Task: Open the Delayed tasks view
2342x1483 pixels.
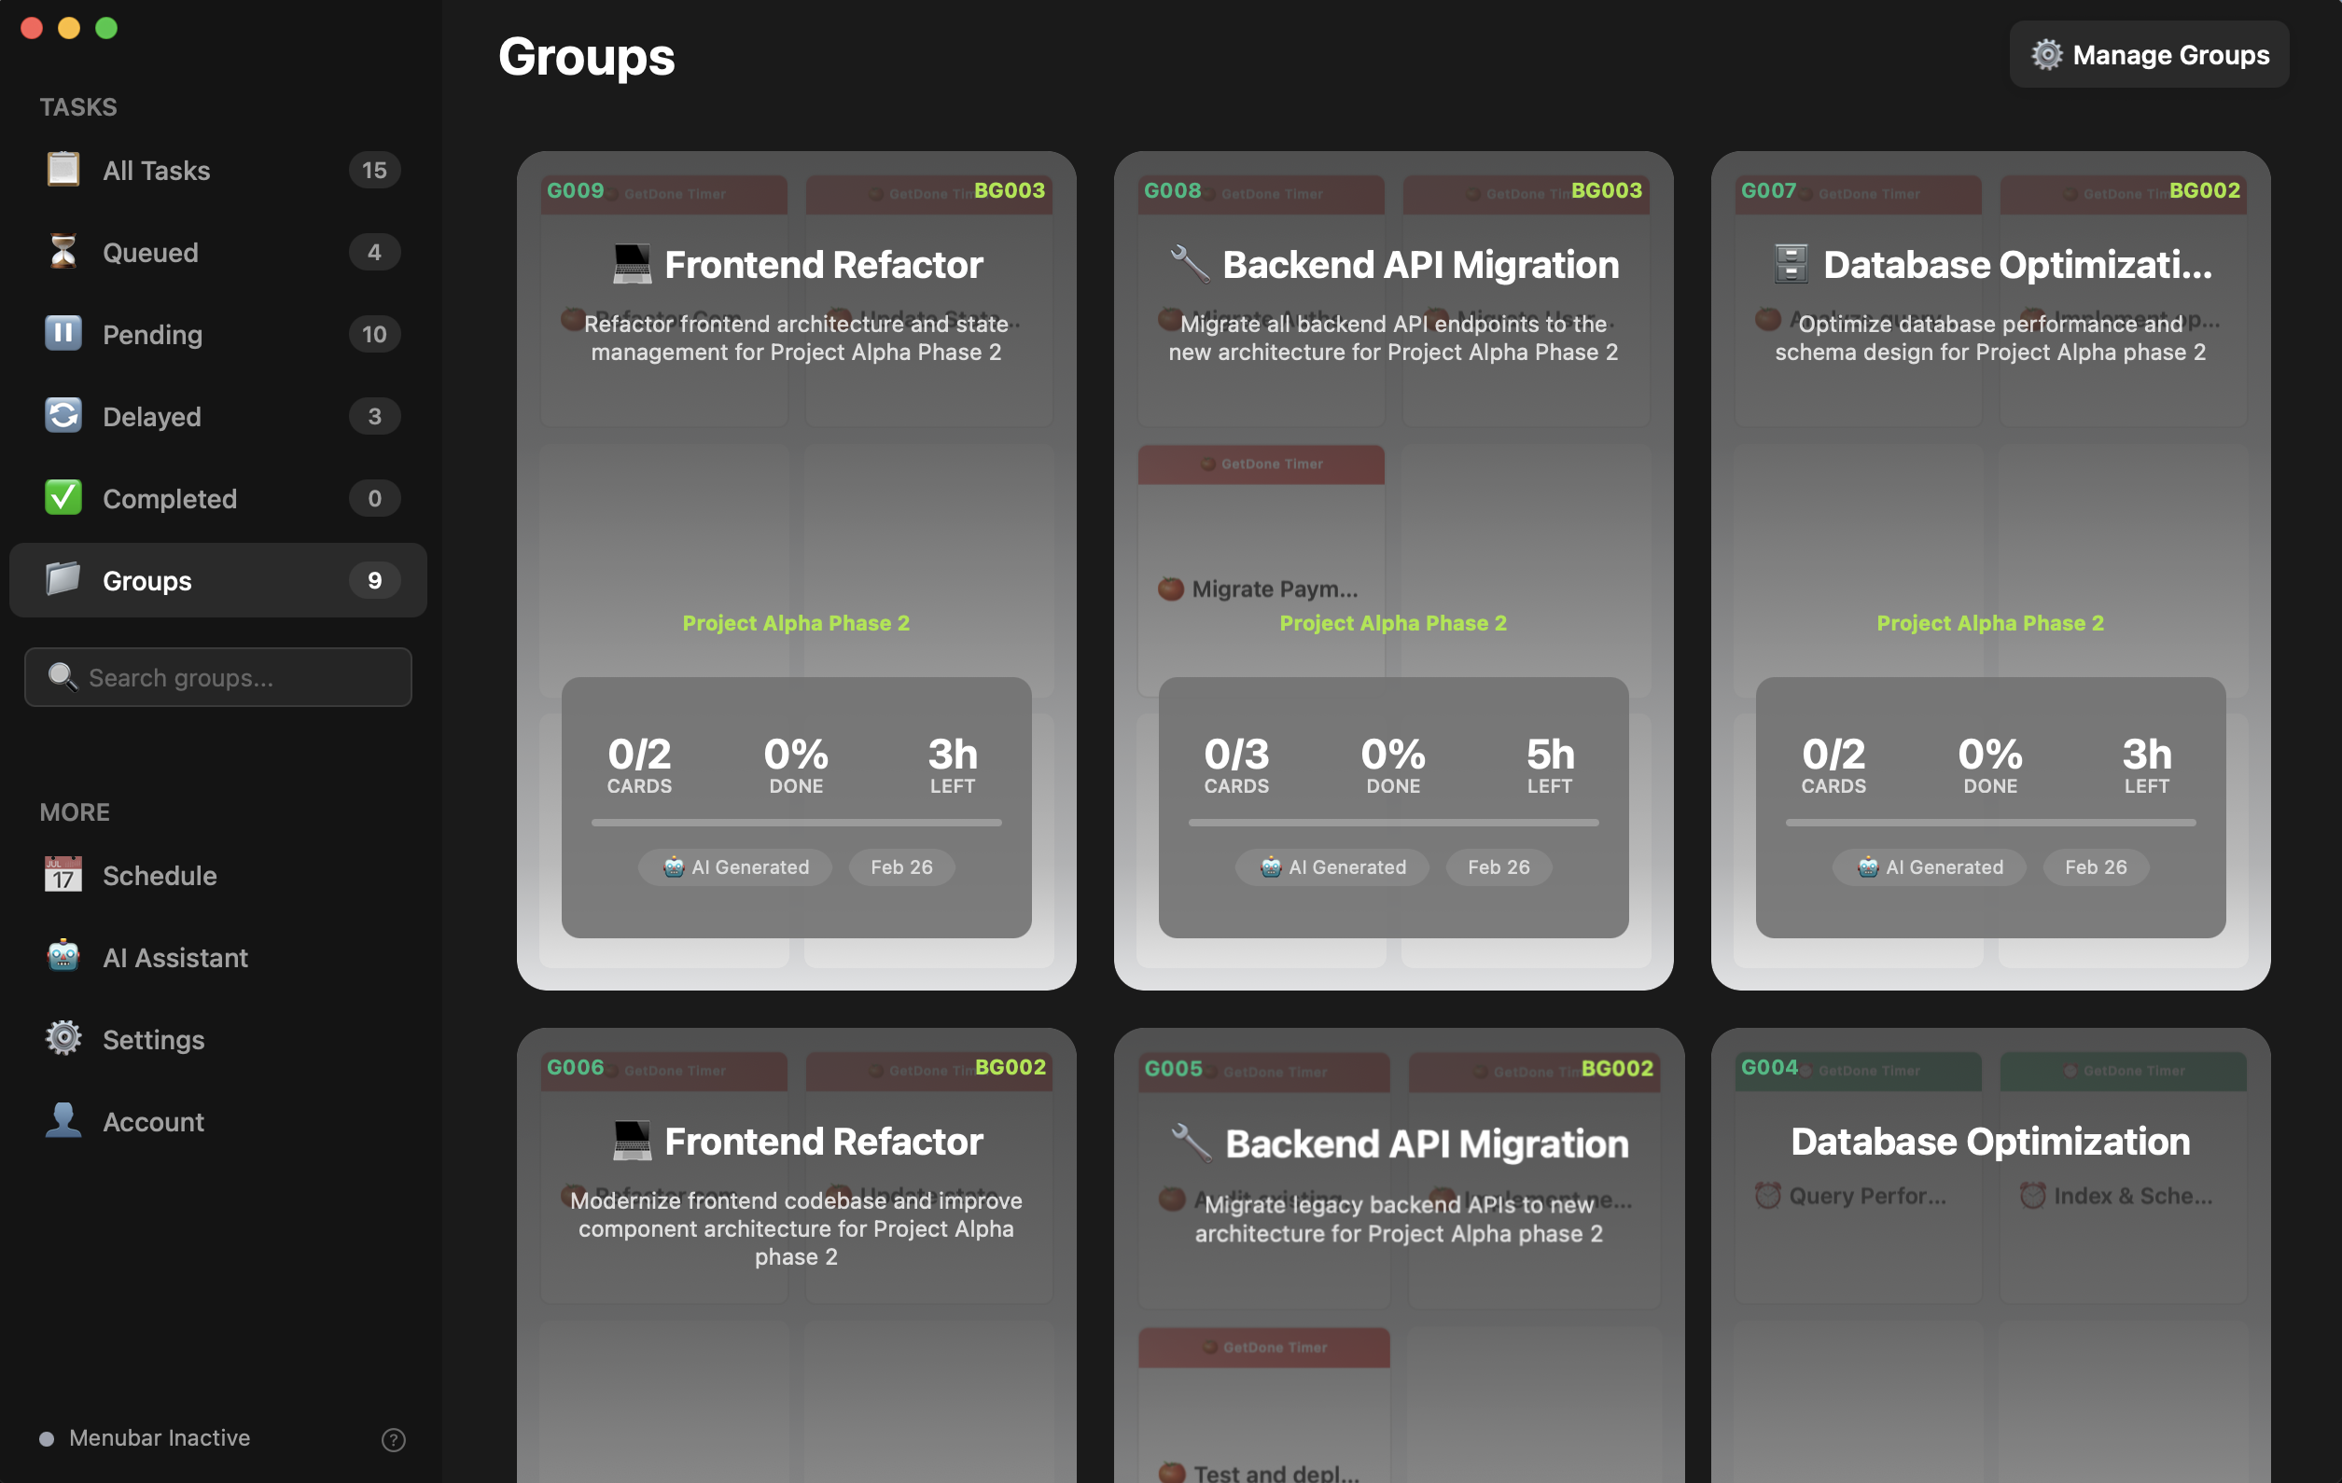Action: tap(217, 416)
